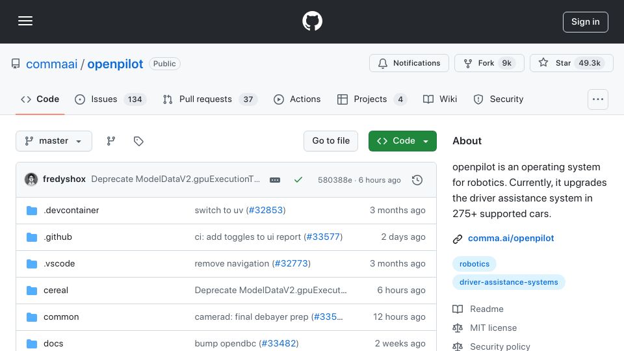Viewport: 624px width, 351px height.
Task: Open the cereal folder
Action: pos(56,290)
